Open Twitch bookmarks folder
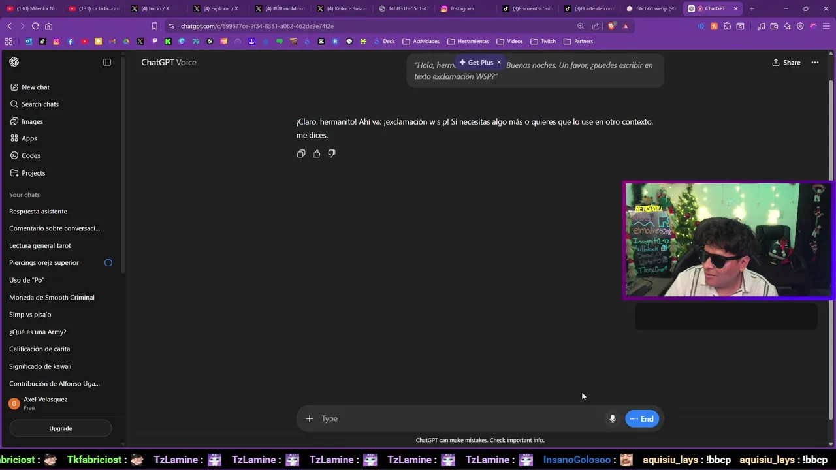Image resolution: width=836 pixels, height=470 pixels. pos(543,41)
